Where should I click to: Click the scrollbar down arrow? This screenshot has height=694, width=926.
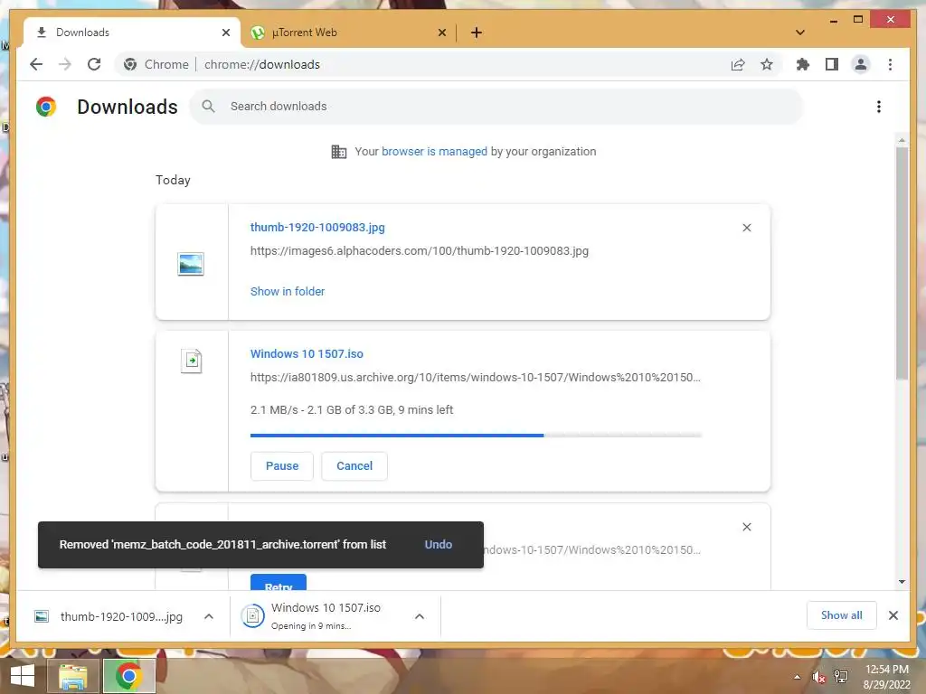click(902, 582)
